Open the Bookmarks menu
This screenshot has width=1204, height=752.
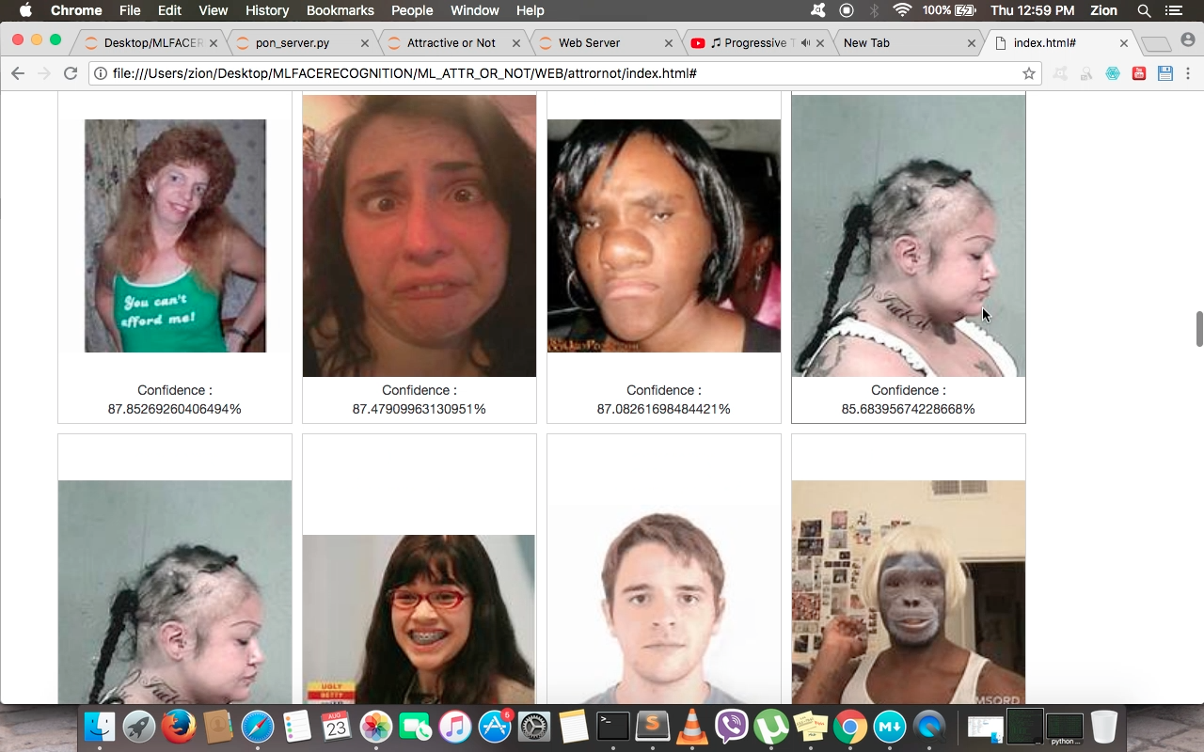340,10
